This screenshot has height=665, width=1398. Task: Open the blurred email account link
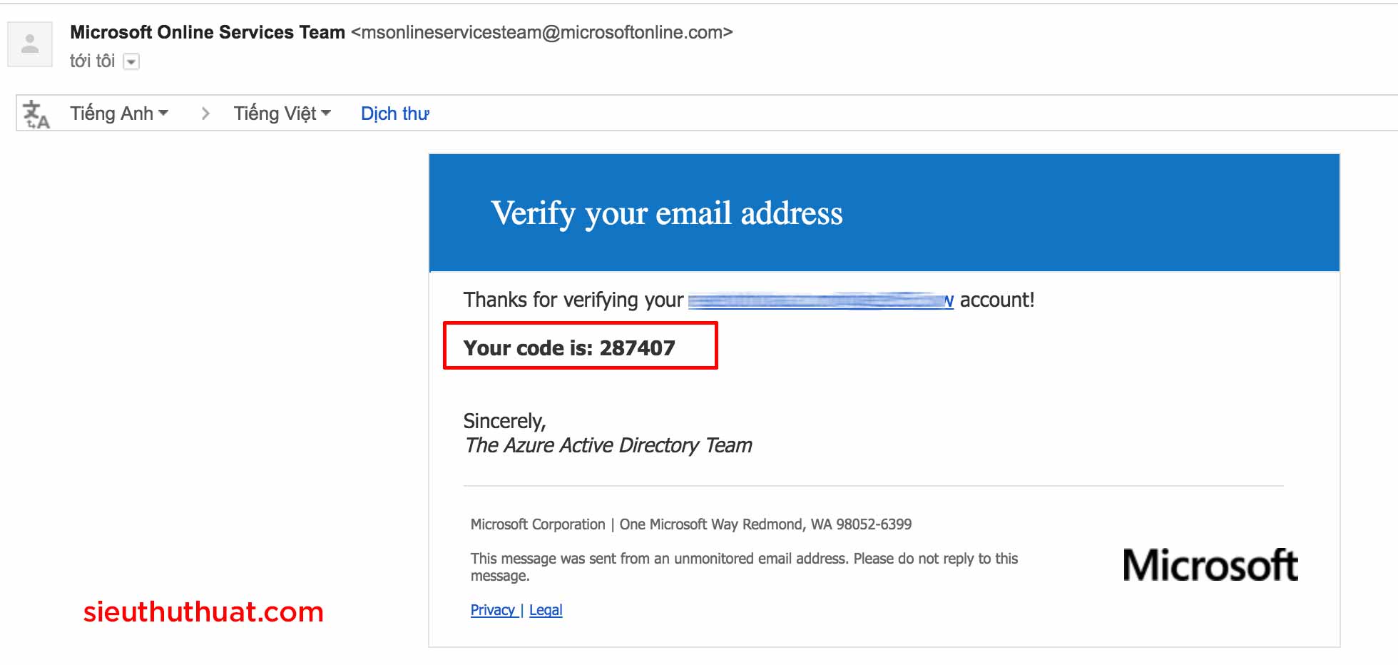821,300
